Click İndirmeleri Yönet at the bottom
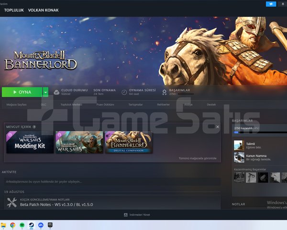Image resolution: width=287 pixels, height=230 pixels. coord(140,215)
